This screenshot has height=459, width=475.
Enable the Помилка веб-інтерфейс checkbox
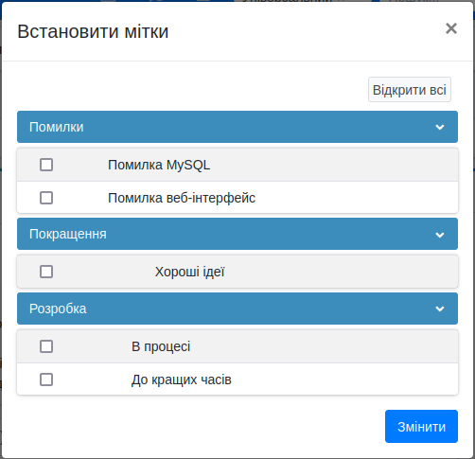tap(46, 198)
